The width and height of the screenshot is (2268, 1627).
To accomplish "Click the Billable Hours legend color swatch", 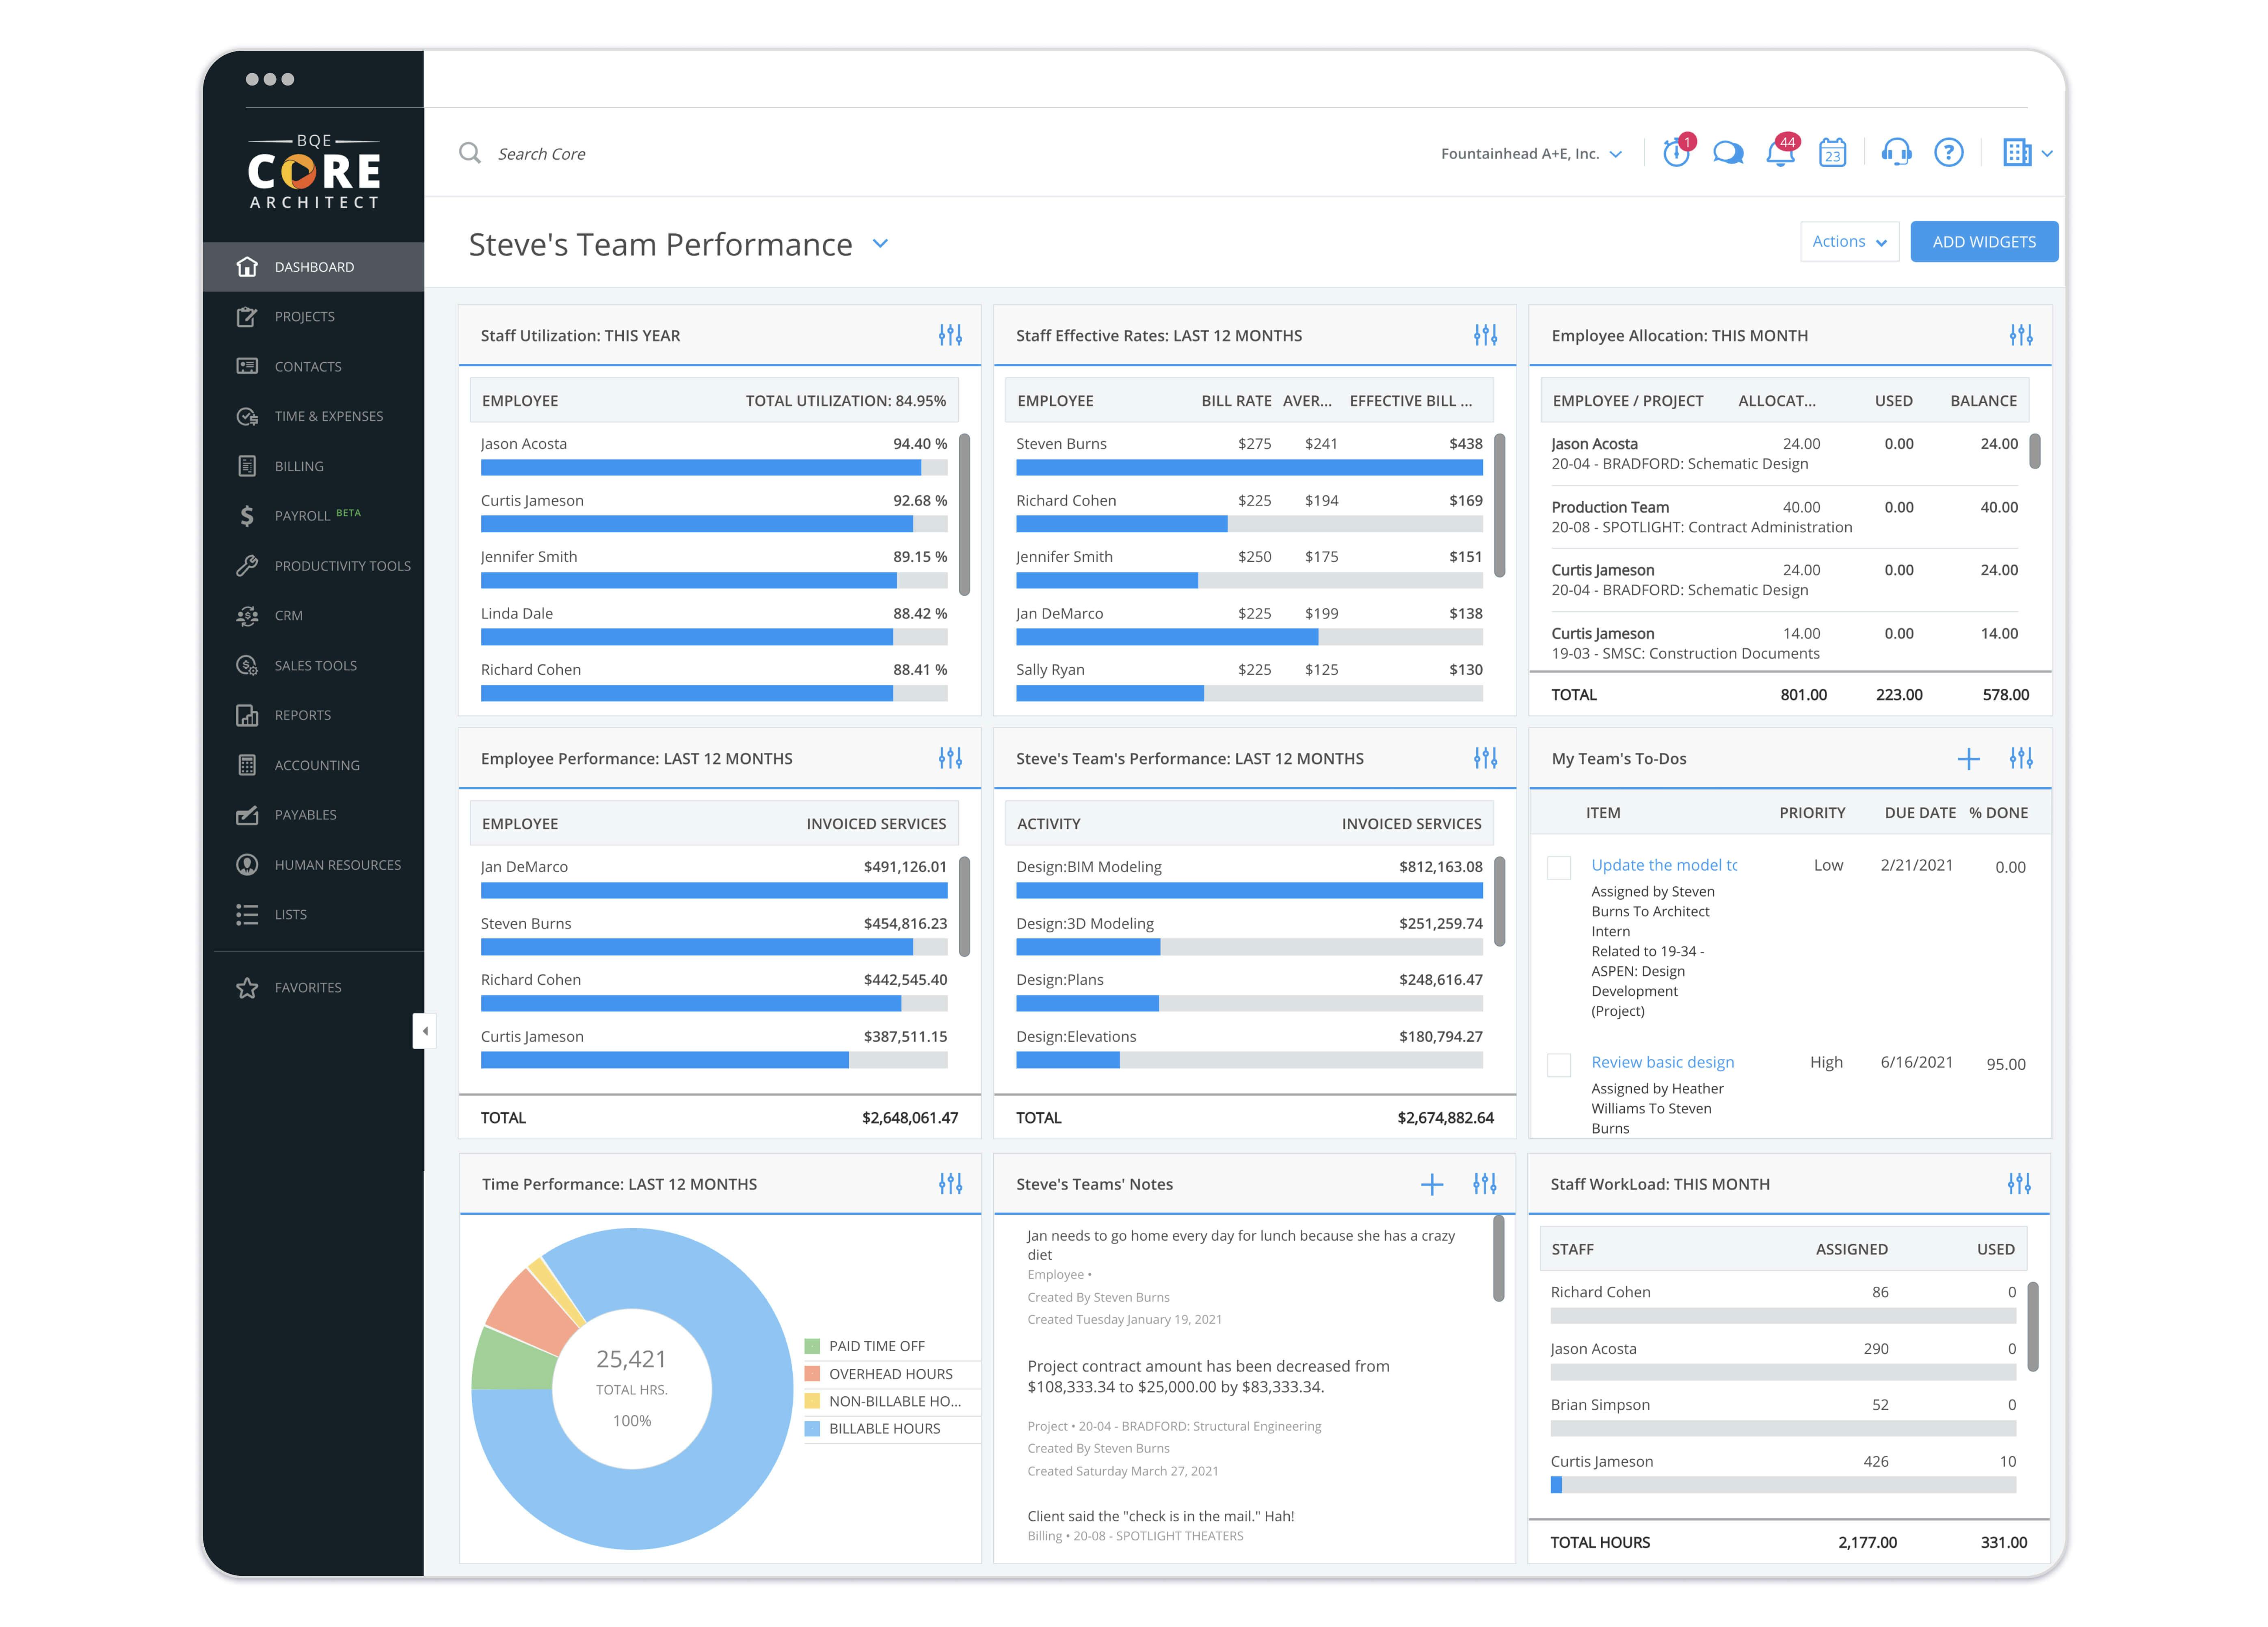I will (x=812, y=1429).
